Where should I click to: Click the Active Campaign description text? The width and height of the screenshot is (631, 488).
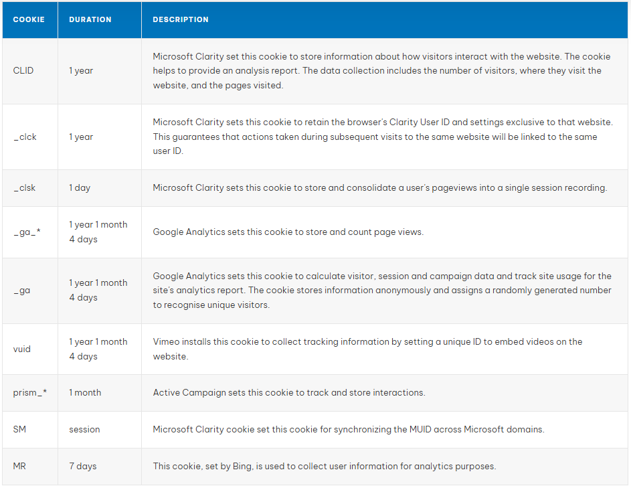(288, 393)
